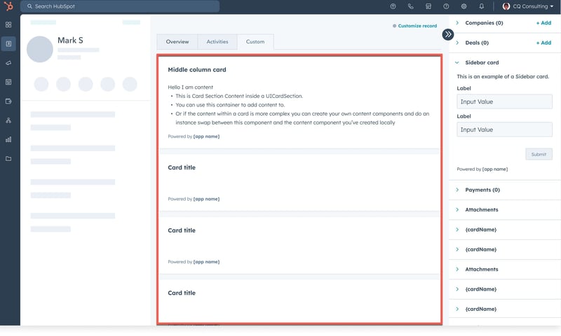Open the reporting bar chart icon
The image size is (561, 336).
tap(8, 139)
